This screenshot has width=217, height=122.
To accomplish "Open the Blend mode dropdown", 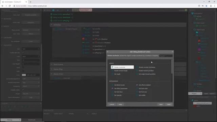I will [x=31, y=30].
